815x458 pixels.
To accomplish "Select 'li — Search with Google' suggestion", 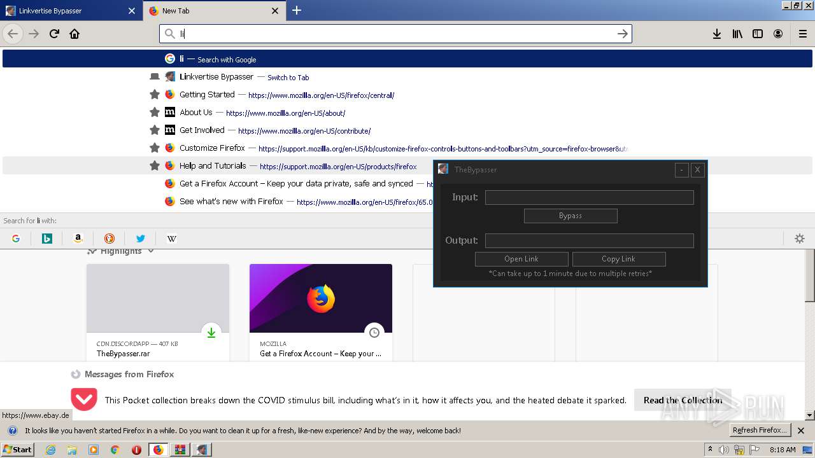I will click(x=407, y=59).
